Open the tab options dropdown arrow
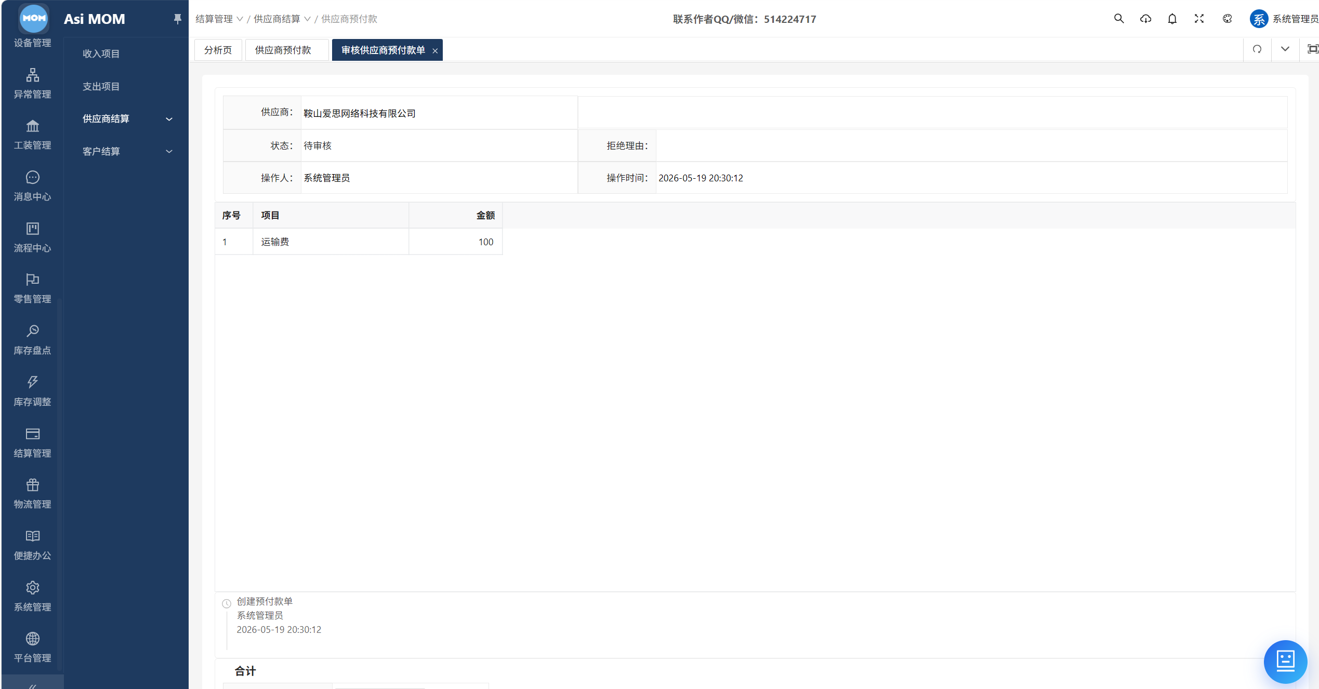 (x=1285, y=49)
